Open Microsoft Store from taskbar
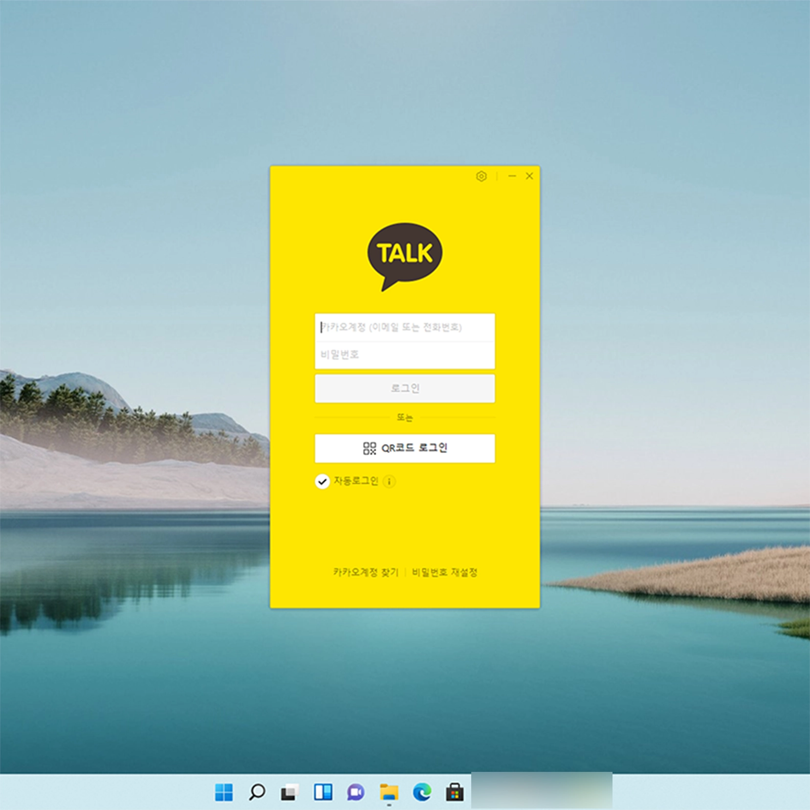 455,792
